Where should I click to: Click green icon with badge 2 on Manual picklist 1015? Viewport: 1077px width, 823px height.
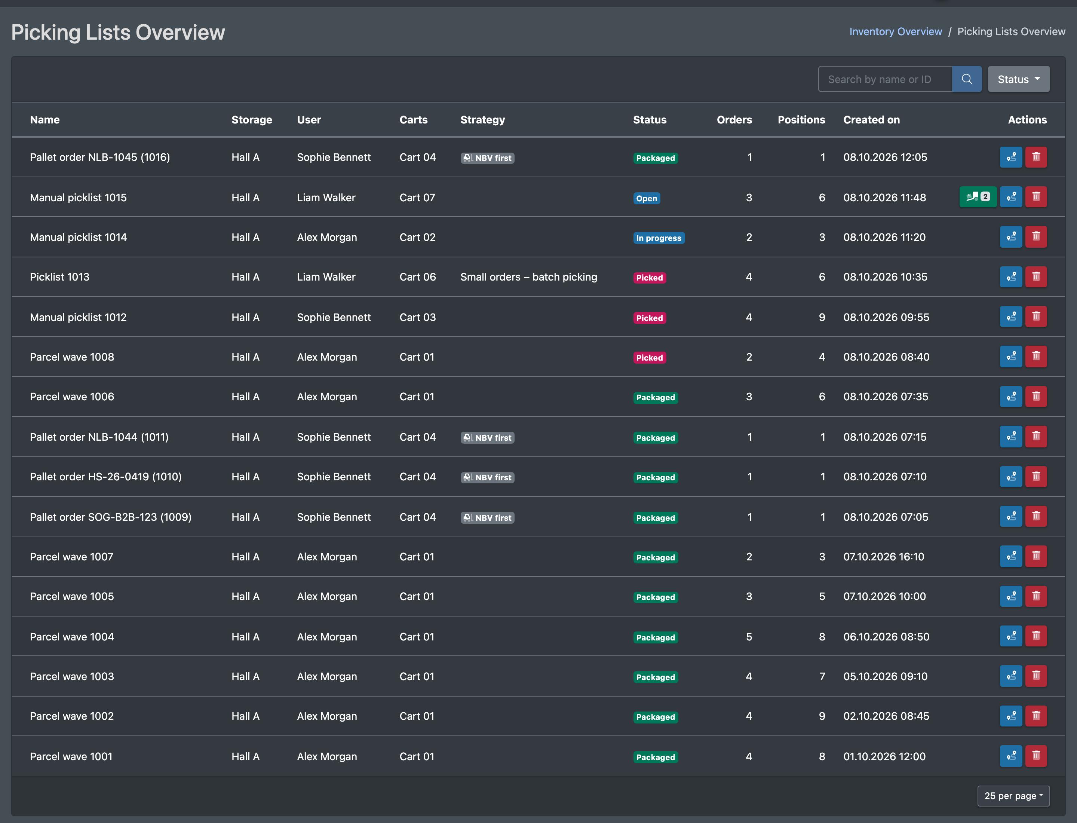(978, 197)
